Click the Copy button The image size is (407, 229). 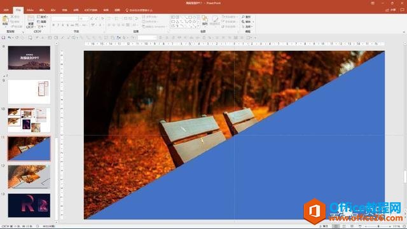pyautogui.click(x=15, y=22)
